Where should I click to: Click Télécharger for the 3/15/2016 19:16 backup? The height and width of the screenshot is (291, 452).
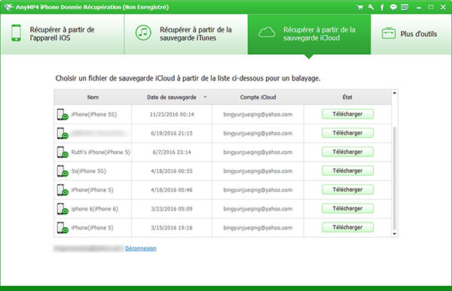coord(347,227)
